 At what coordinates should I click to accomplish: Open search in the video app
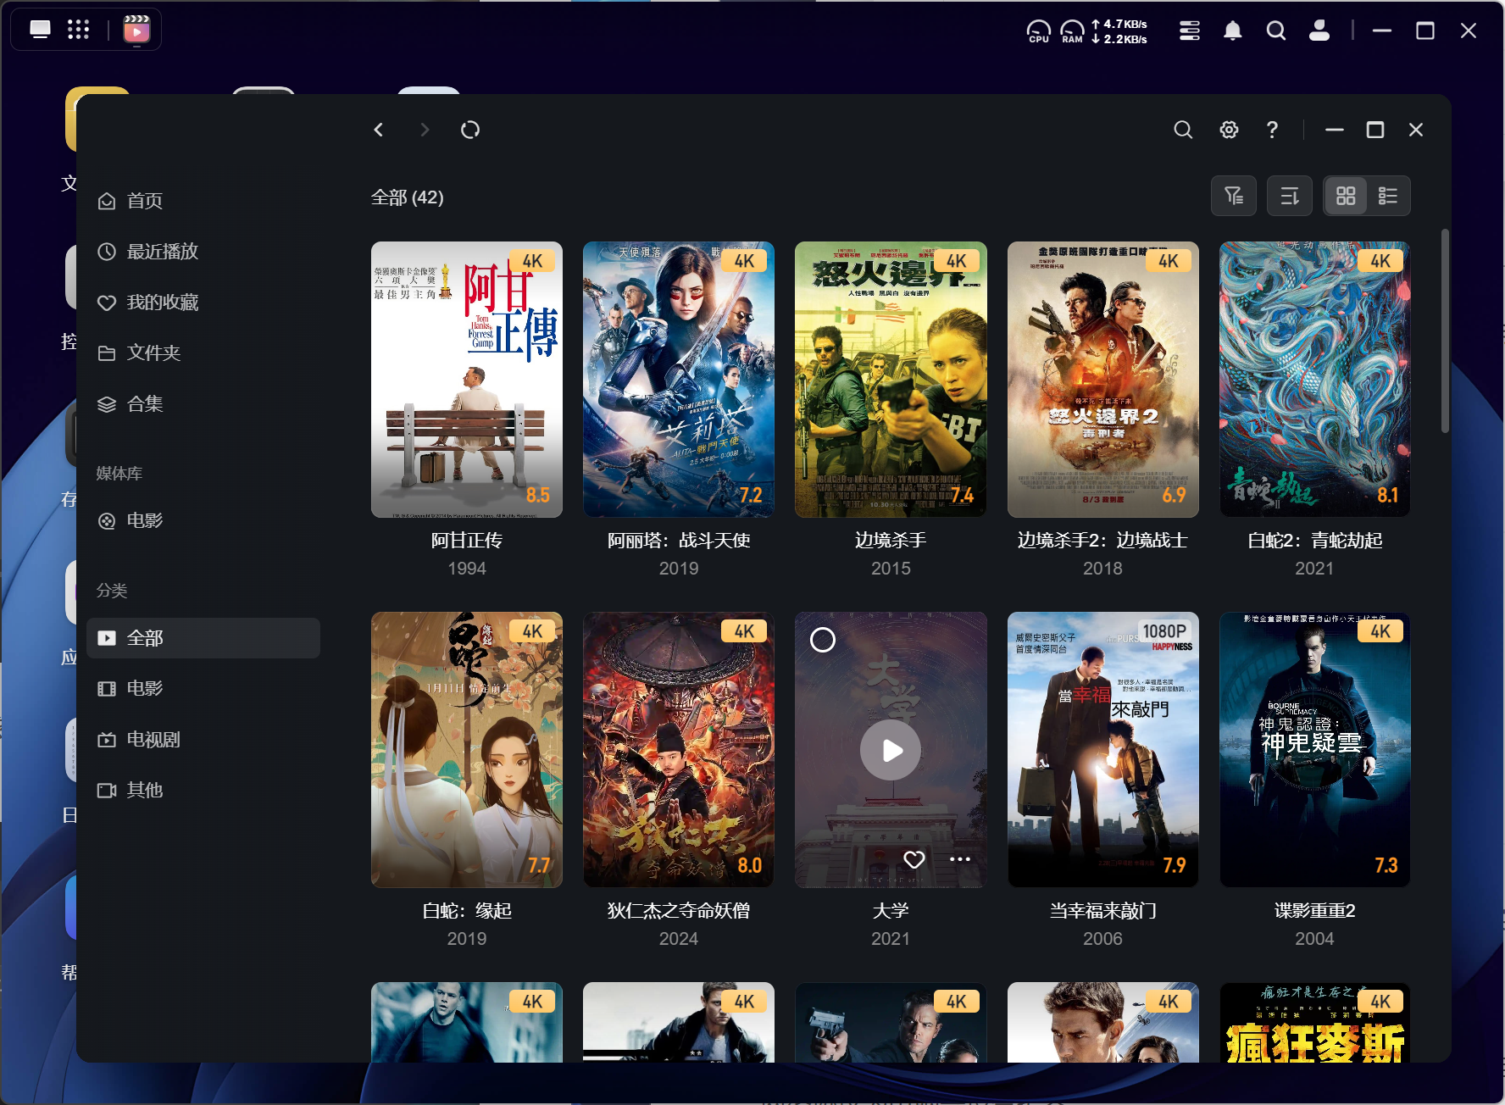pos(1183,130)
